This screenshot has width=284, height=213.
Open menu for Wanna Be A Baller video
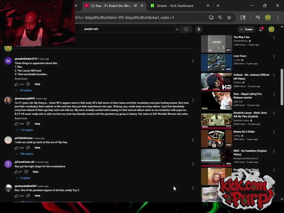click(274, 132)
